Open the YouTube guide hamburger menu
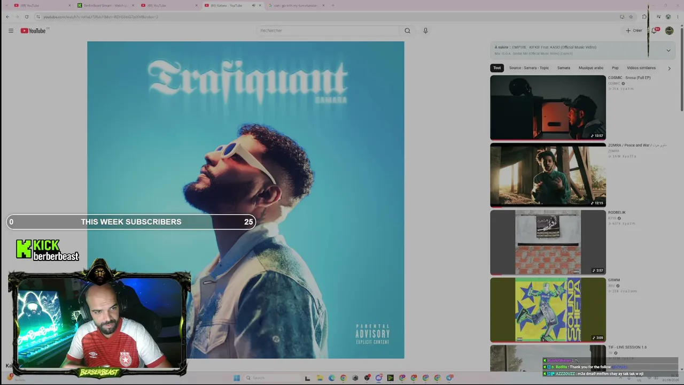 pyautogui.click(x=11, y=30)
